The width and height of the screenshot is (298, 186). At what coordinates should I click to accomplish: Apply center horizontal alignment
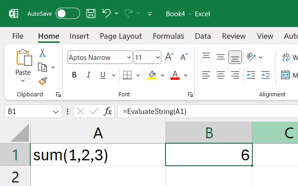point(221,75)
